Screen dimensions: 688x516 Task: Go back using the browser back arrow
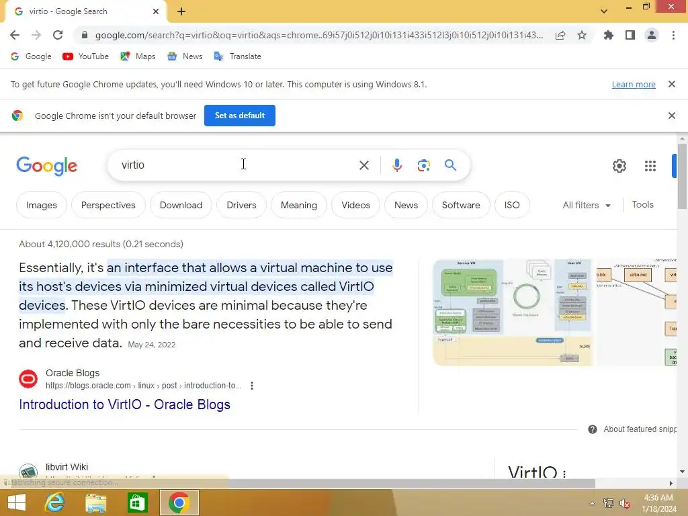15,35
